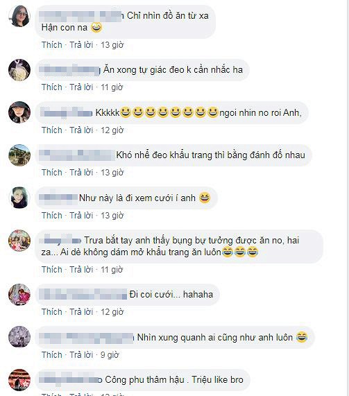
Task: Open '11 giờ' timestamp under 'Ăn xong tự giác' comment
Action: (112, 87)
